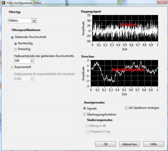The width and height of the screenshot is (168, 151).
Task: Click the Anzeigemodus group heading
Action: [x=94, y=102]
